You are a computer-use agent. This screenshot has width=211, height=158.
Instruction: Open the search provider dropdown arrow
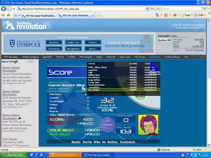pos(208,9)
